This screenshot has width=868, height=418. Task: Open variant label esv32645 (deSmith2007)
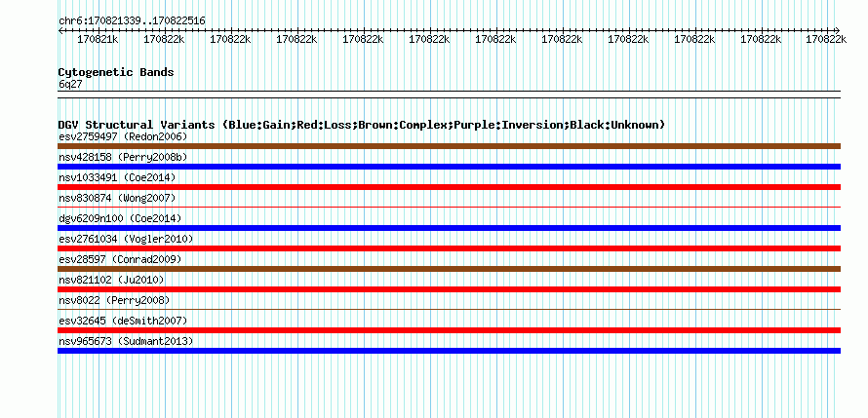[x=123, y=321]
